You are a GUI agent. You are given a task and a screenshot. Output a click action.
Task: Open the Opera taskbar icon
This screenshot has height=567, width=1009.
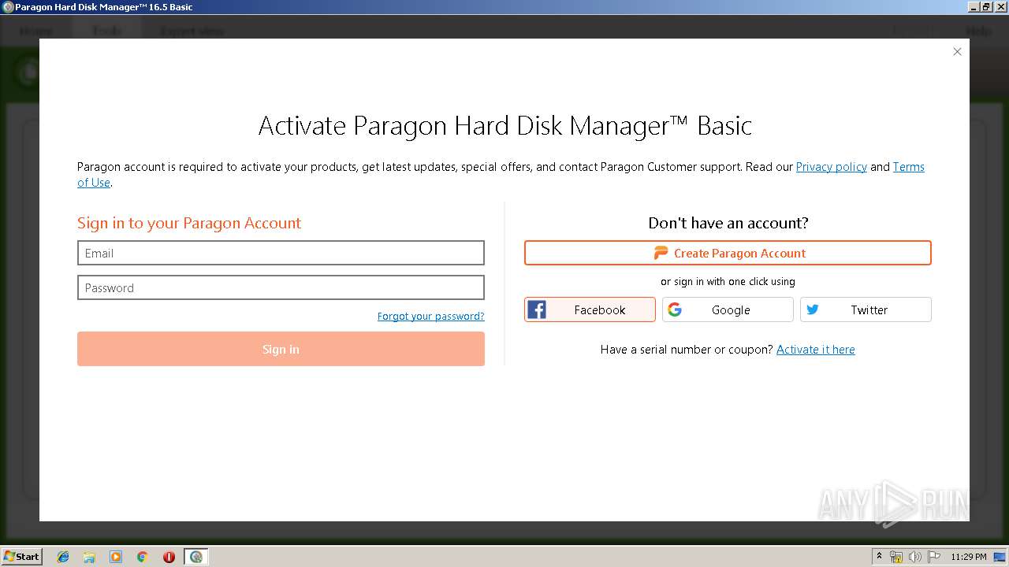169,557
